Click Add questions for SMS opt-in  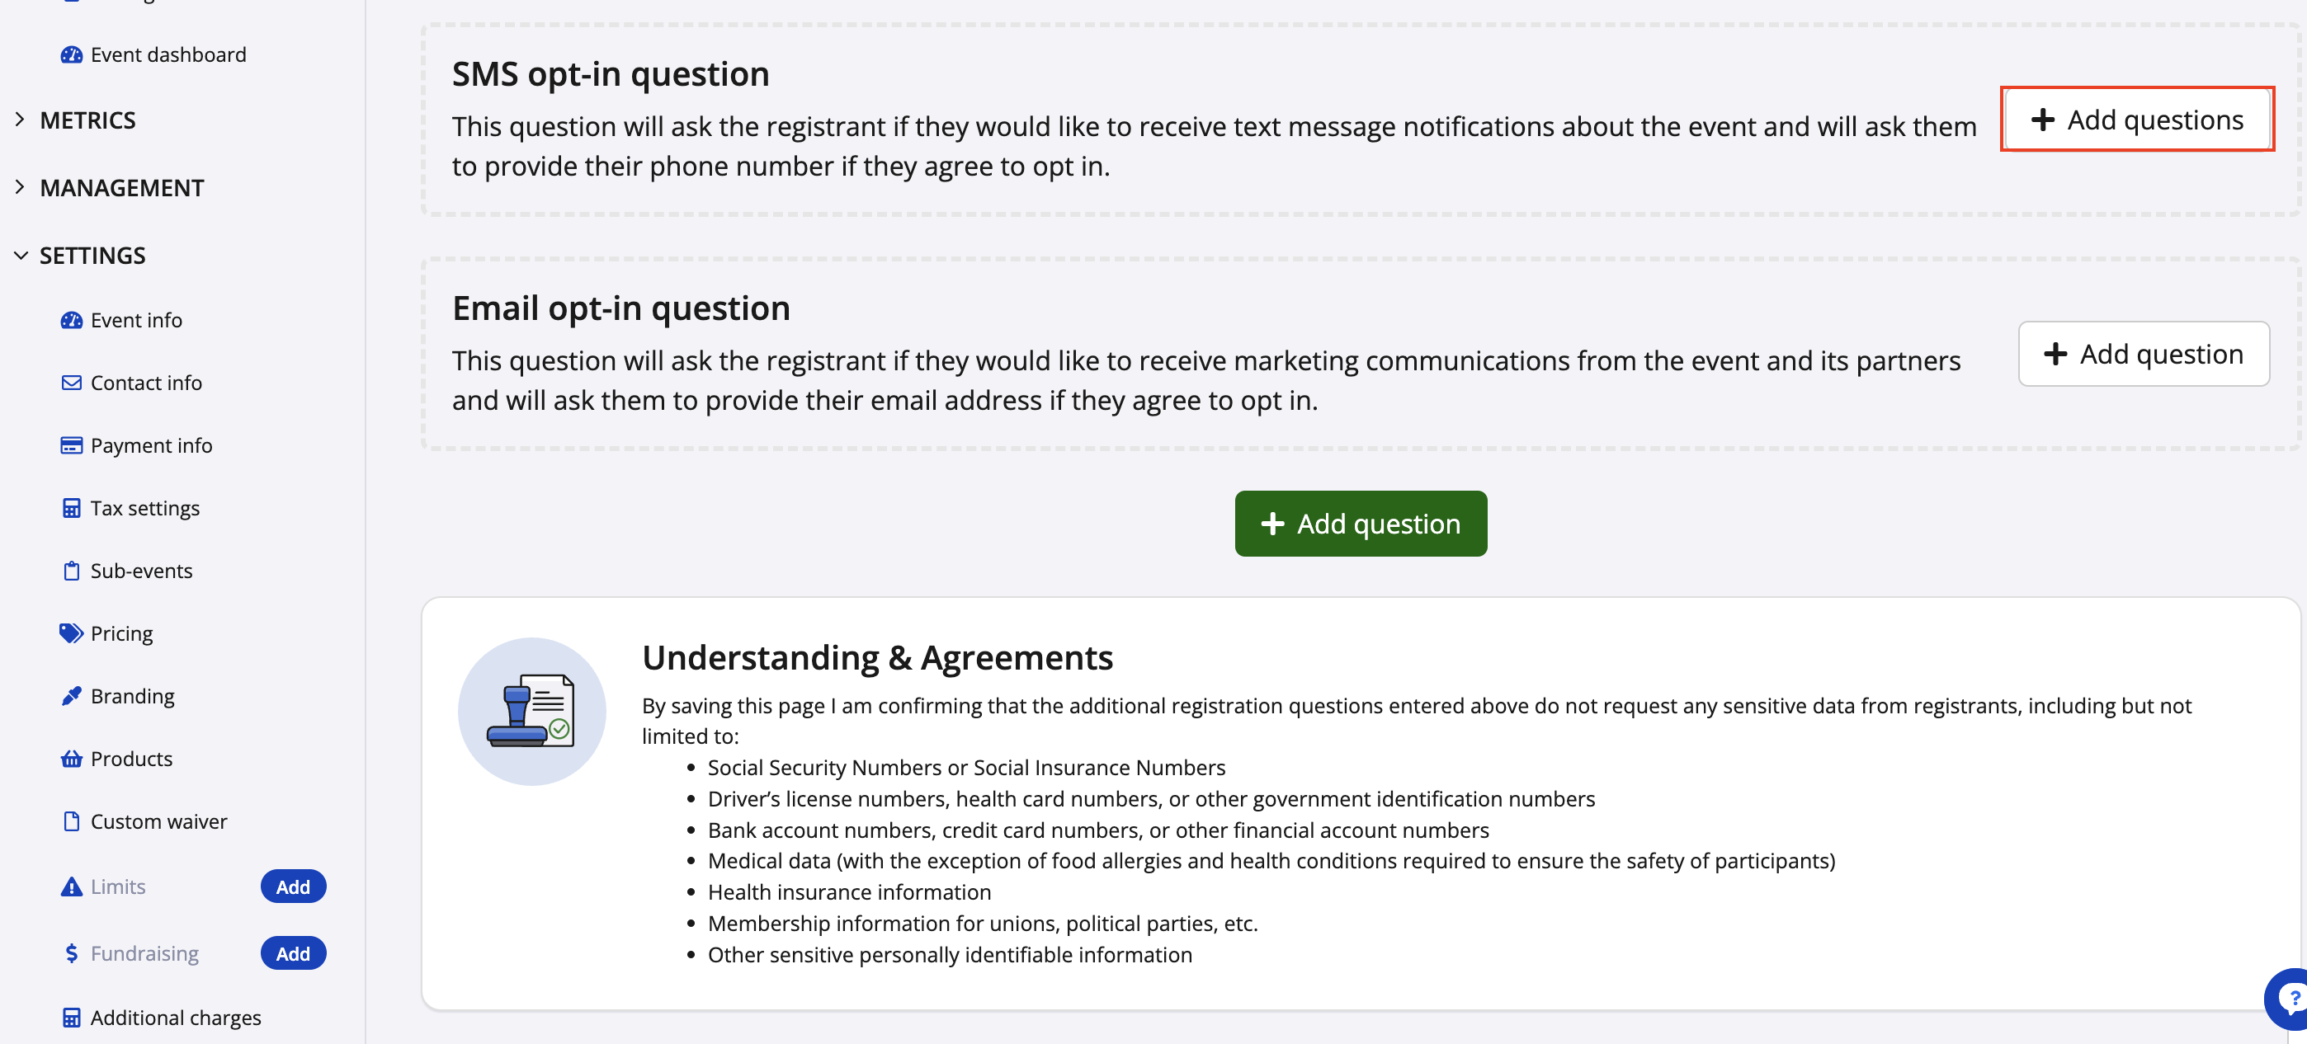(2136, 120)
